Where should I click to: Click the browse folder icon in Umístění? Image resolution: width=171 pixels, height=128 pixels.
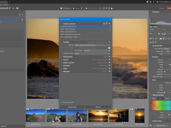(x=109, y=48)
